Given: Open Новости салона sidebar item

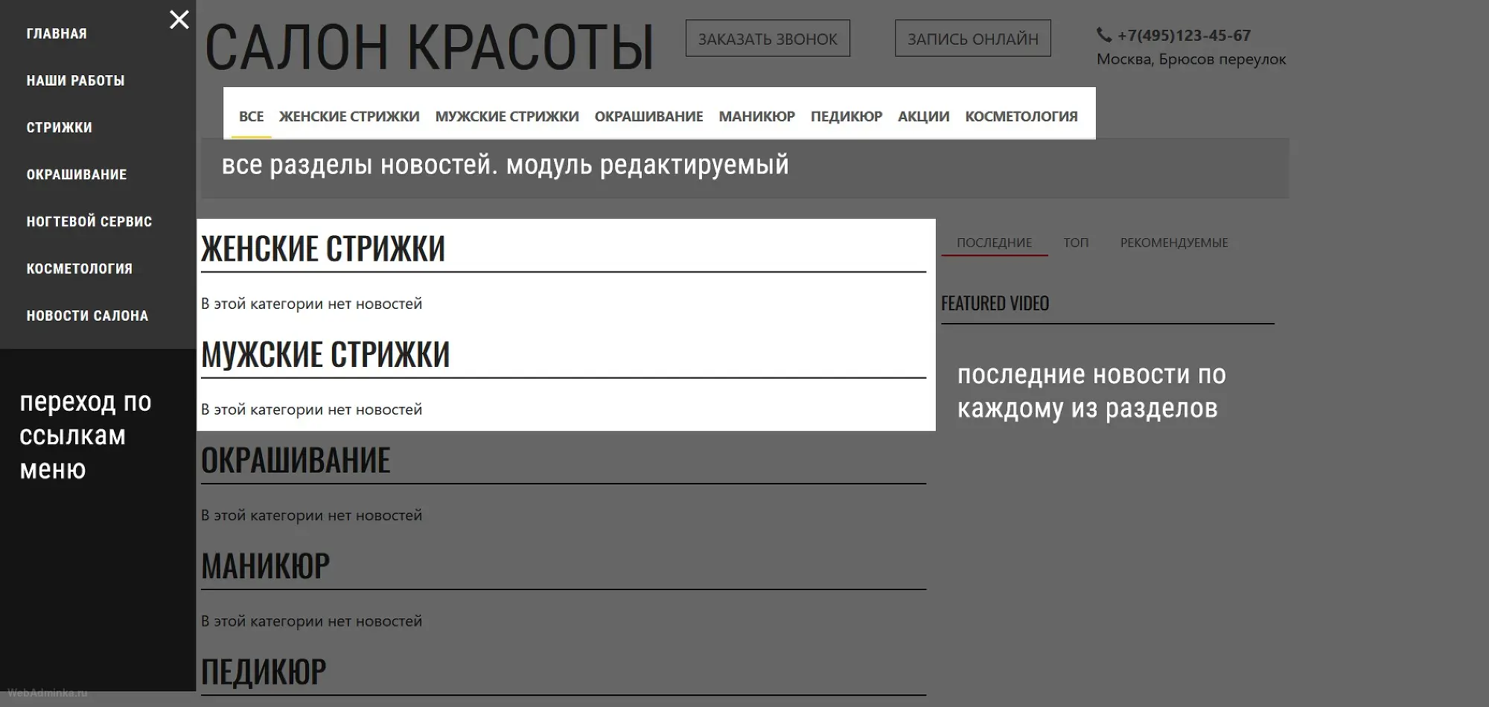Looking at the screenshot, I should tap(87, 316).
